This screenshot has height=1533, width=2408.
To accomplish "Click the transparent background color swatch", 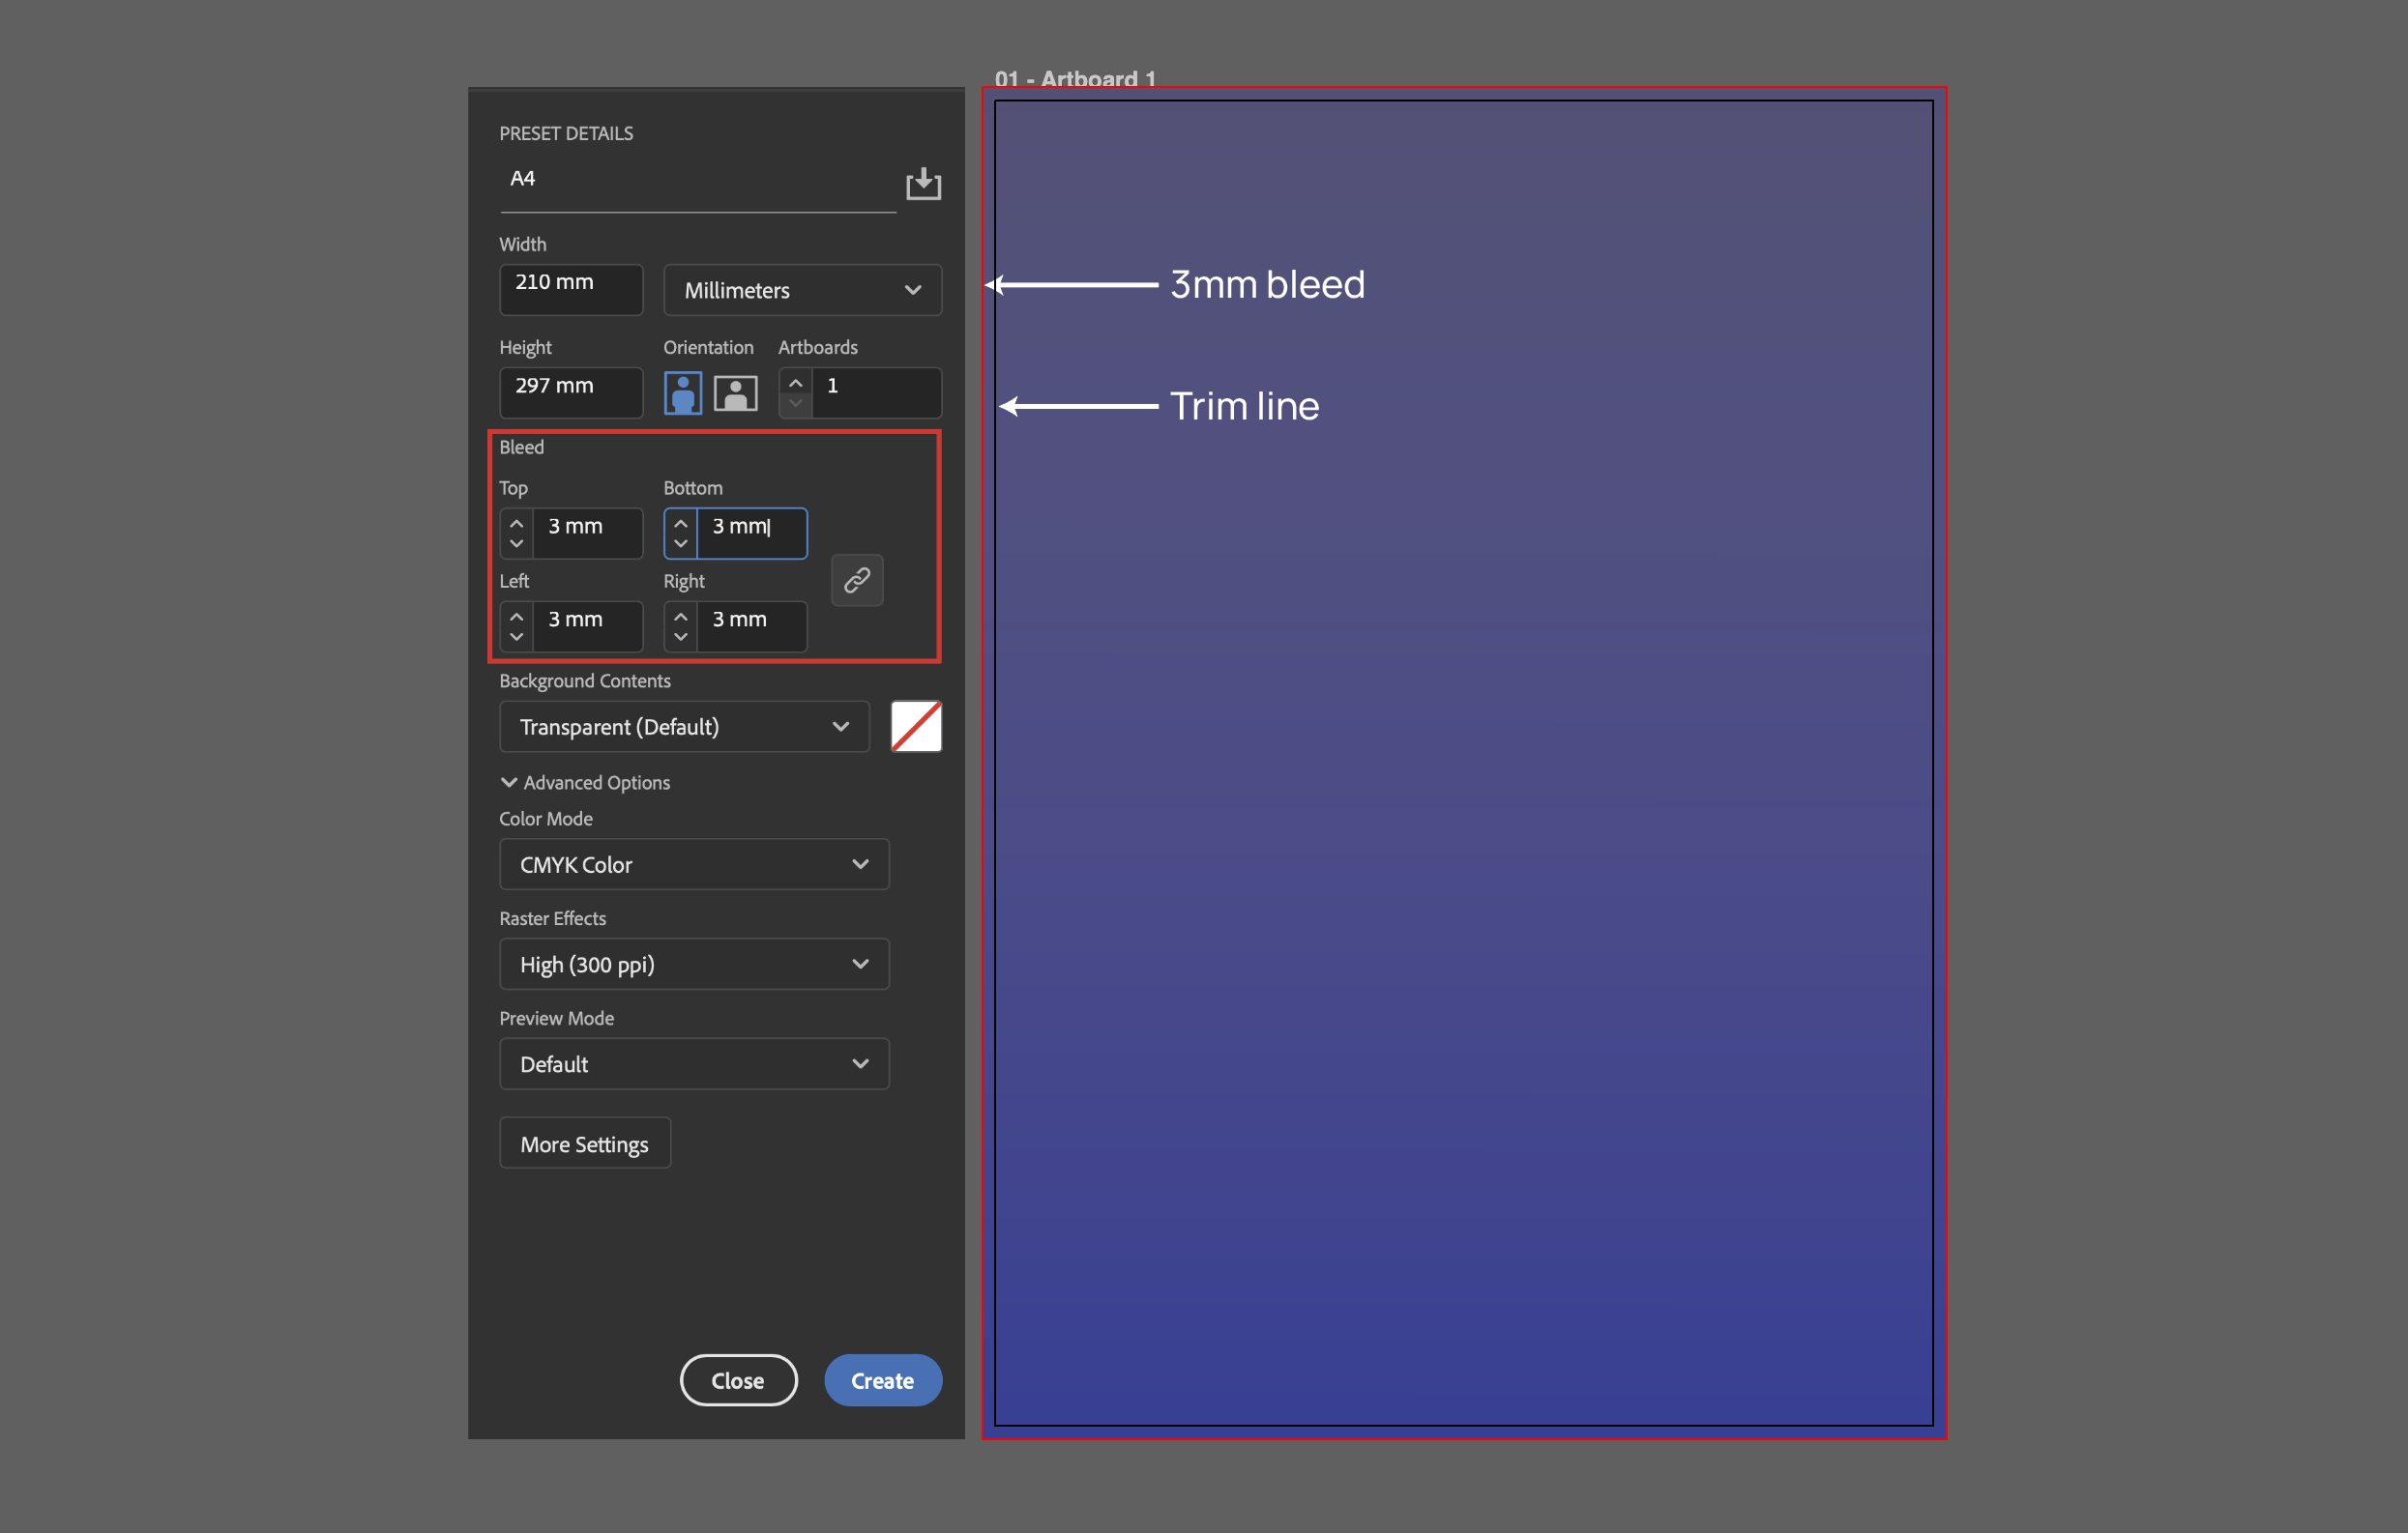I will coord(915,727).
